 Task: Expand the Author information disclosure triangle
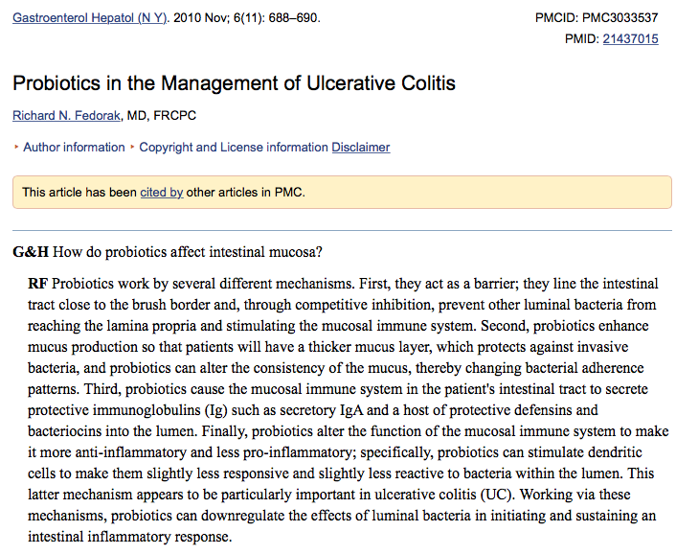tap(16, 148)
